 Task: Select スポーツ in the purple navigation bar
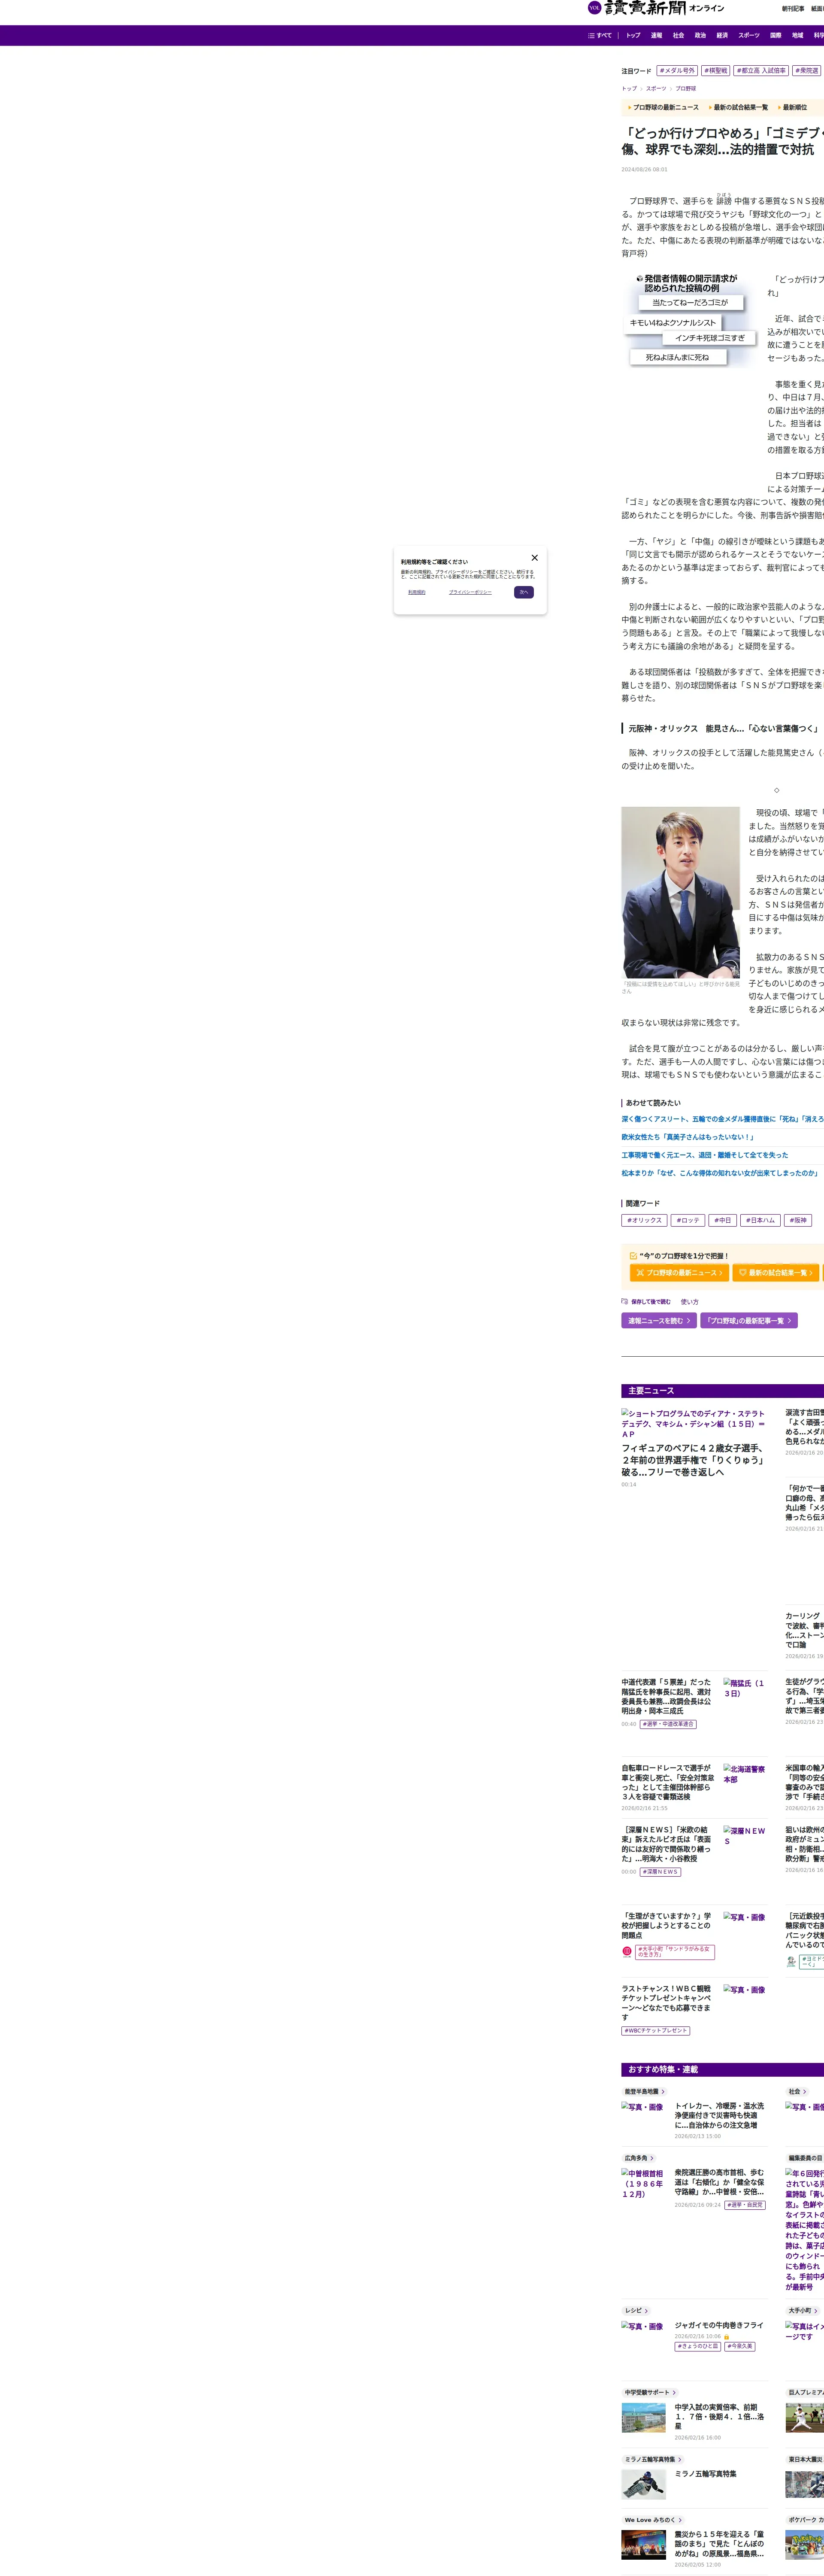749,35
